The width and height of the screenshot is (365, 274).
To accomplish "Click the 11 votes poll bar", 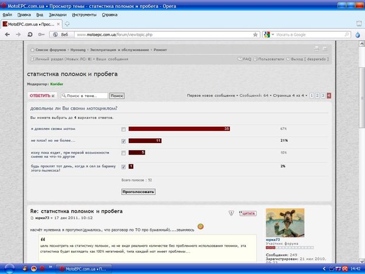I will (145, 141).
